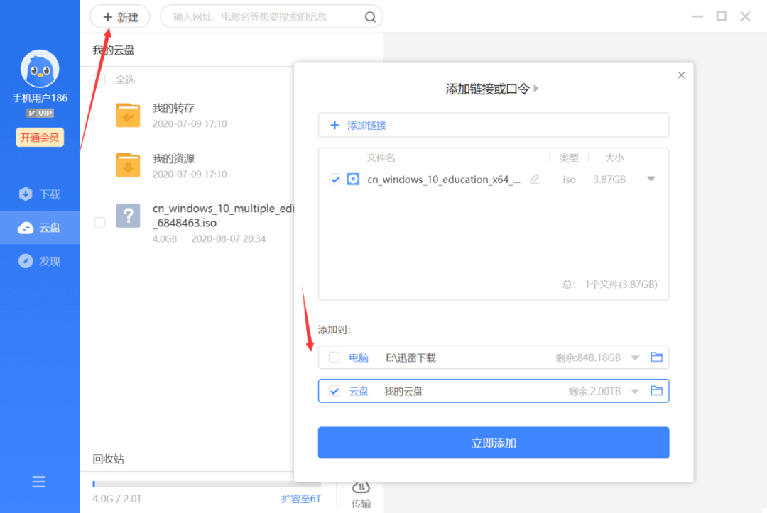Enable the 电脑 save location checkbox
The height and width of the screenshot is (513, 767).
coord(334,357)
